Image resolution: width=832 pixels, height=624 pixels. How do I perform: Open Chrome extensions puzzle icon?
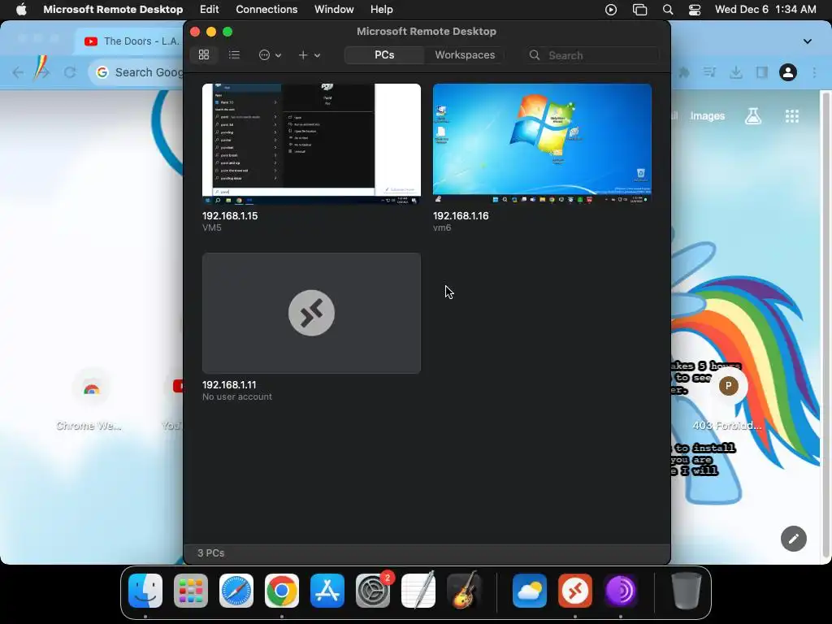(684, 72)
